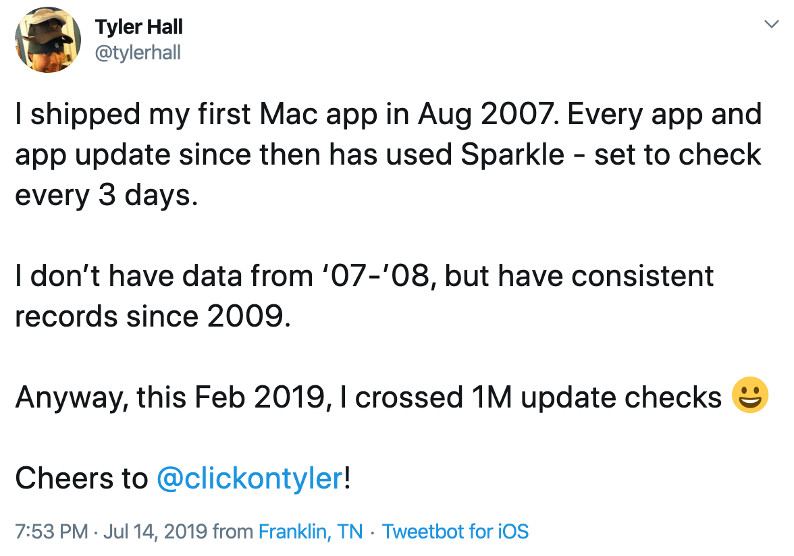Open the Tyler Hall display name
Viewport: 794px width, 556px height.
(x=138, y=27)
